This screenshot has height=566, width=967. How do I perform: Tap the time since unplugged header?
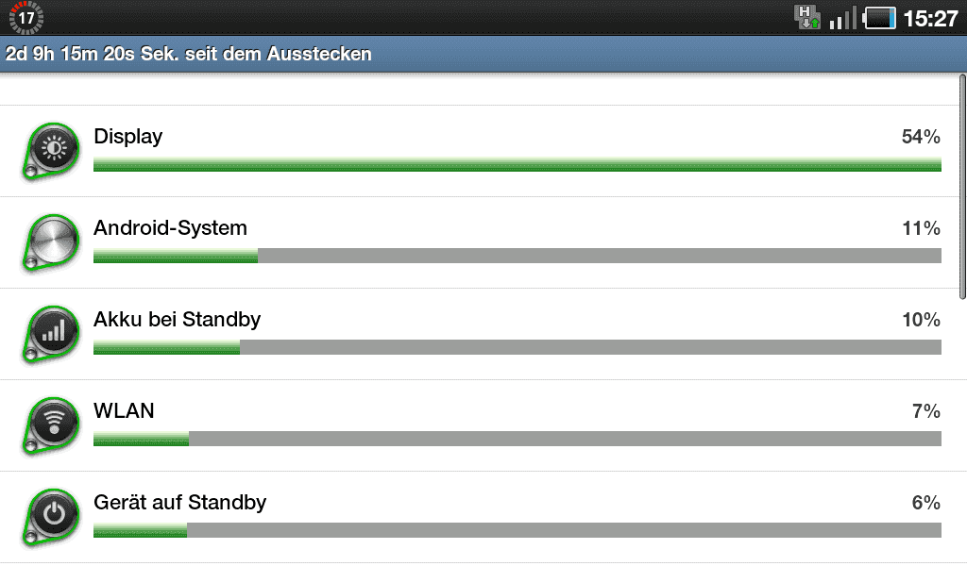coord(483,54)
